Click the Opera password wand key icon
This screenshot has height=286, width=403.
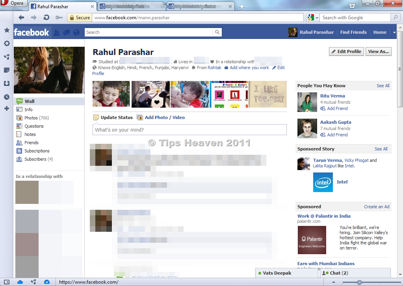pyautogui.click(x=59, y=17)
